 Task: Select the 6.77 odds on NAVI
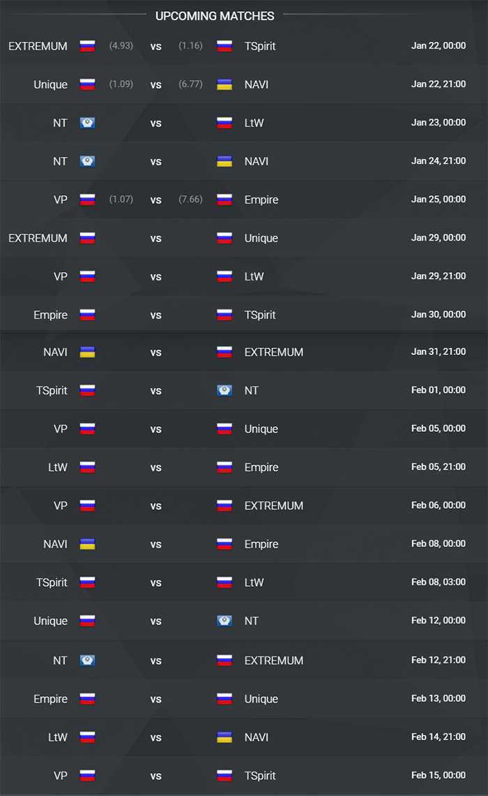click(x=191, y=84)
